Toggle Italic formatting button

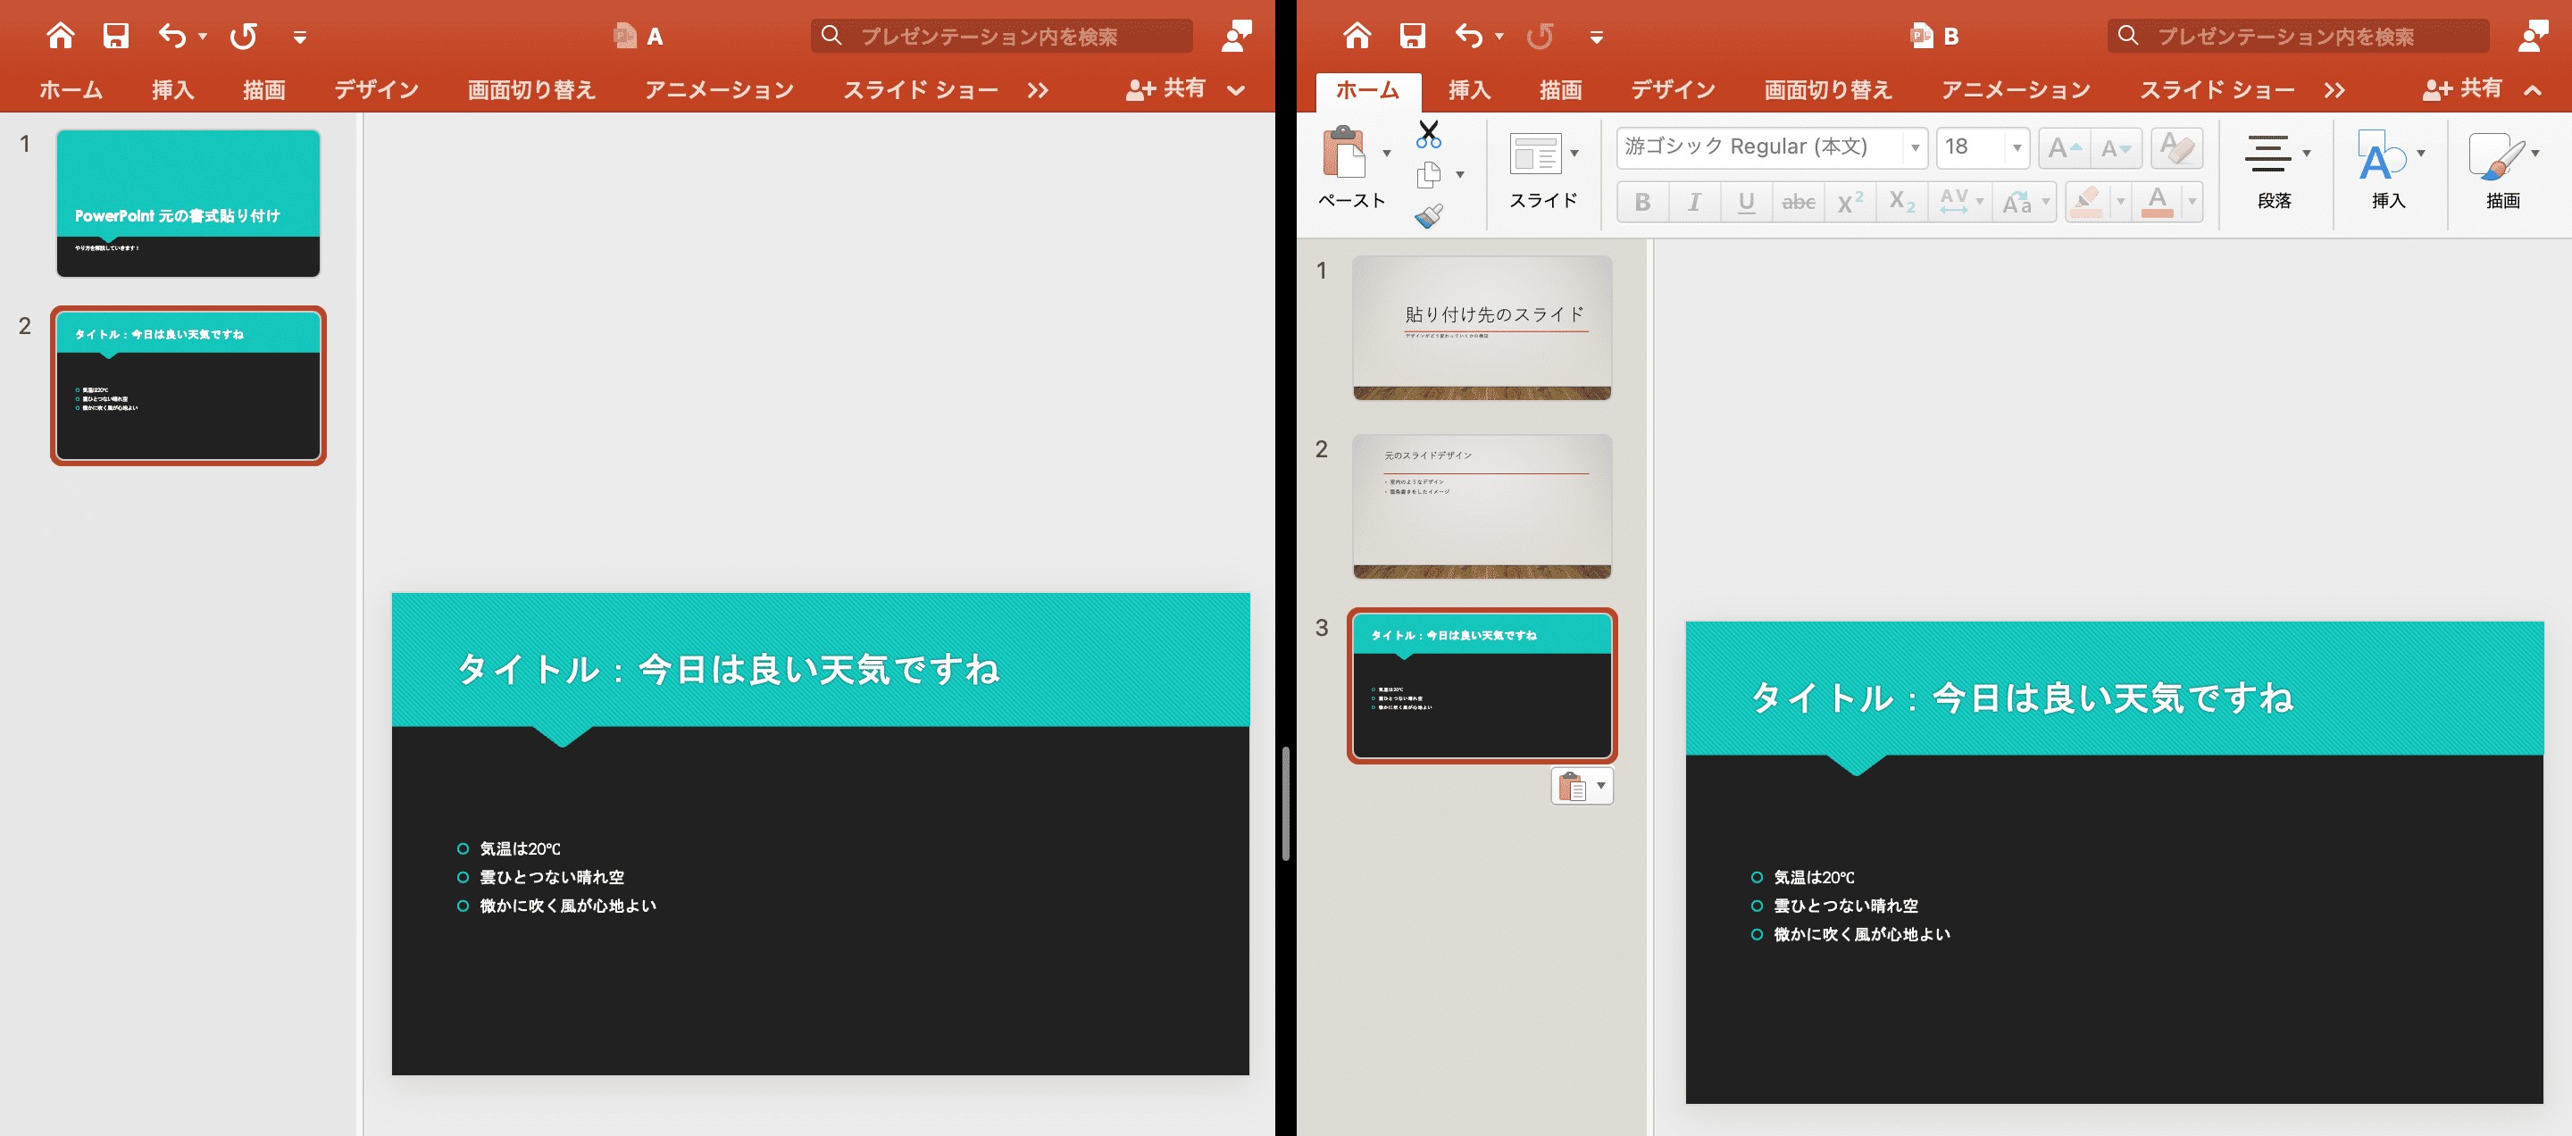pyautogui.click(x=1694, y=203)
